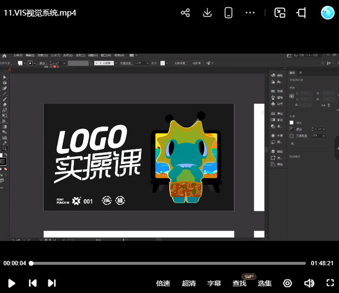Click the 查找 search button
The width and height of the screenshot is (339, 293).
[x=239, y=283]
